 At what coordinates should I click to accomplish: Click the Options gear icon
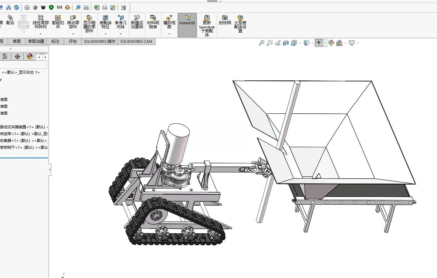point(27,7)
